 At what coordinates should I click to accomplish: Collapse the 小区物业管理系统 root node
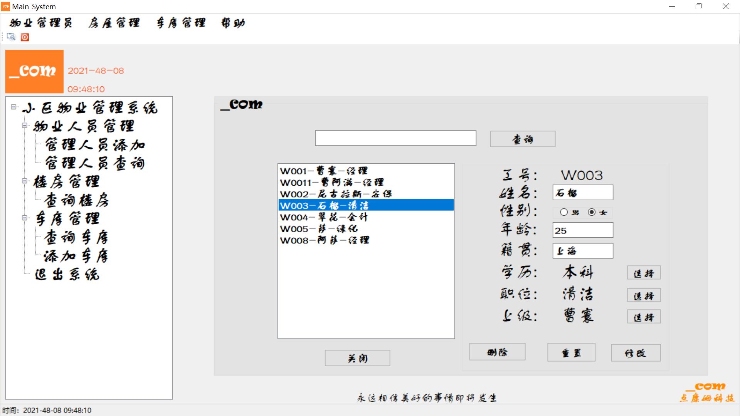point(14,107)
